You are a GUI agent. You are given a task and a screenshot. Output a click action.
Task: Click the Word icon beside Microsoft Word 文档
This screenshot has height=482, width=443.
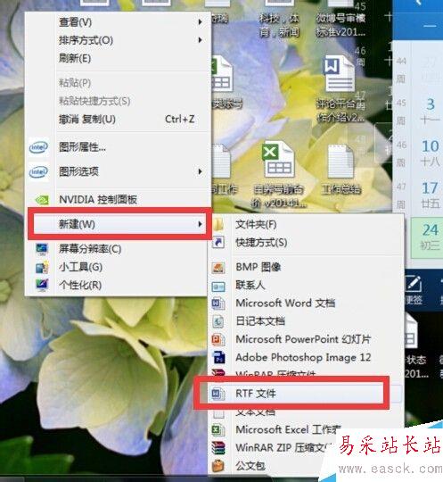tap(218, 303)
